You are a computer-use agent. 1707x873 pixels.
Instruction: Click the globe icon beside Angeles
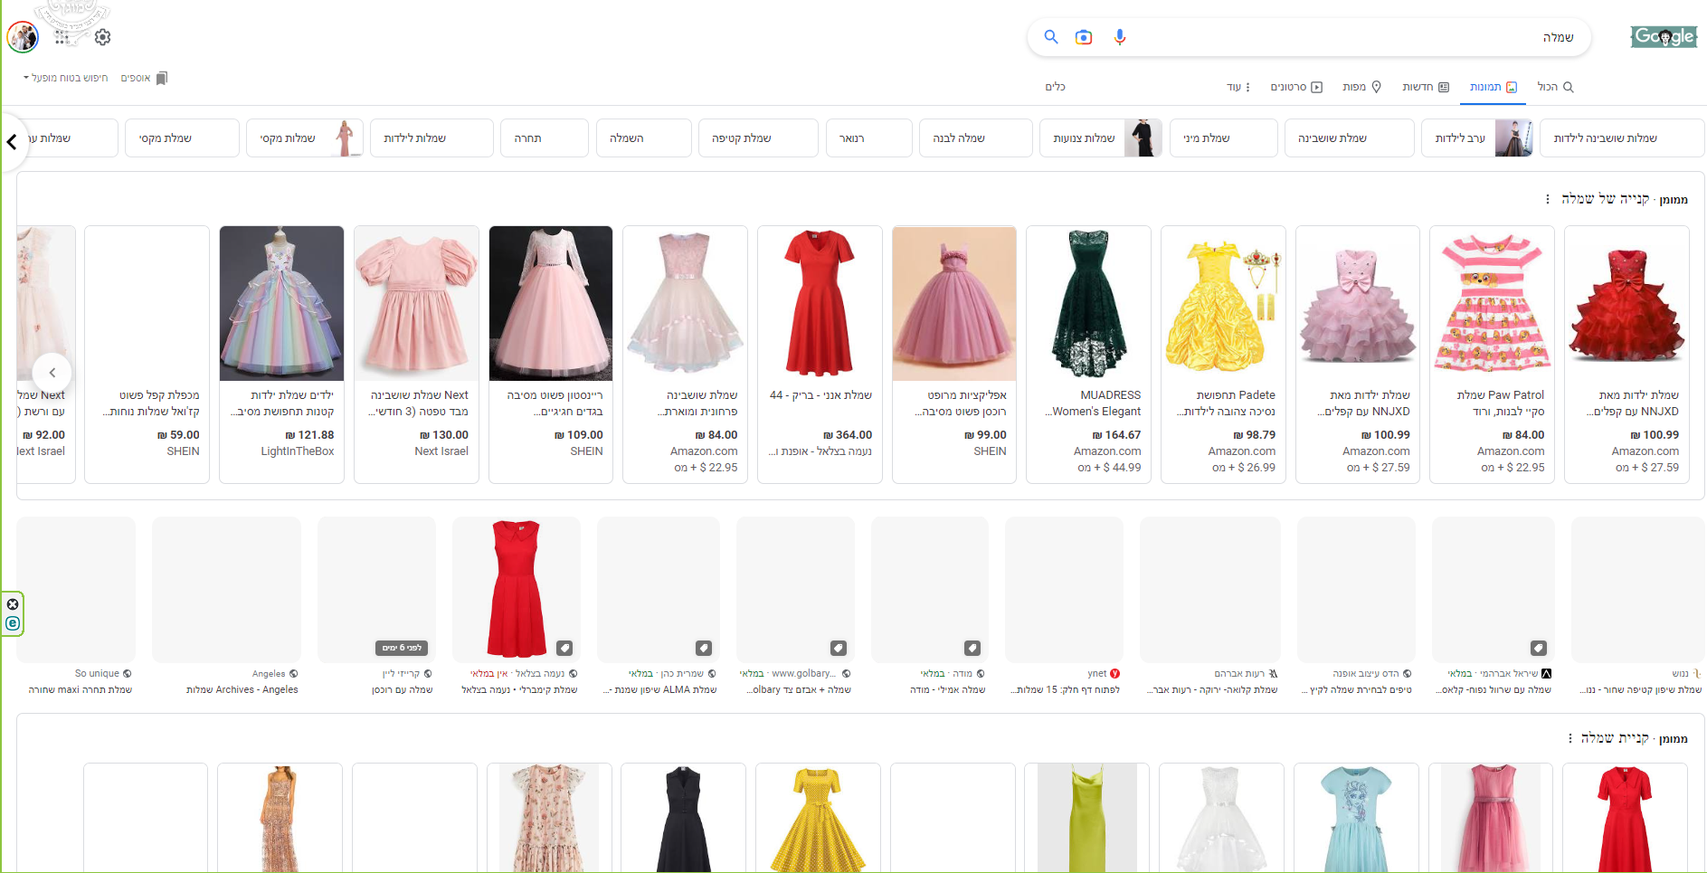[x=294, y=674]
